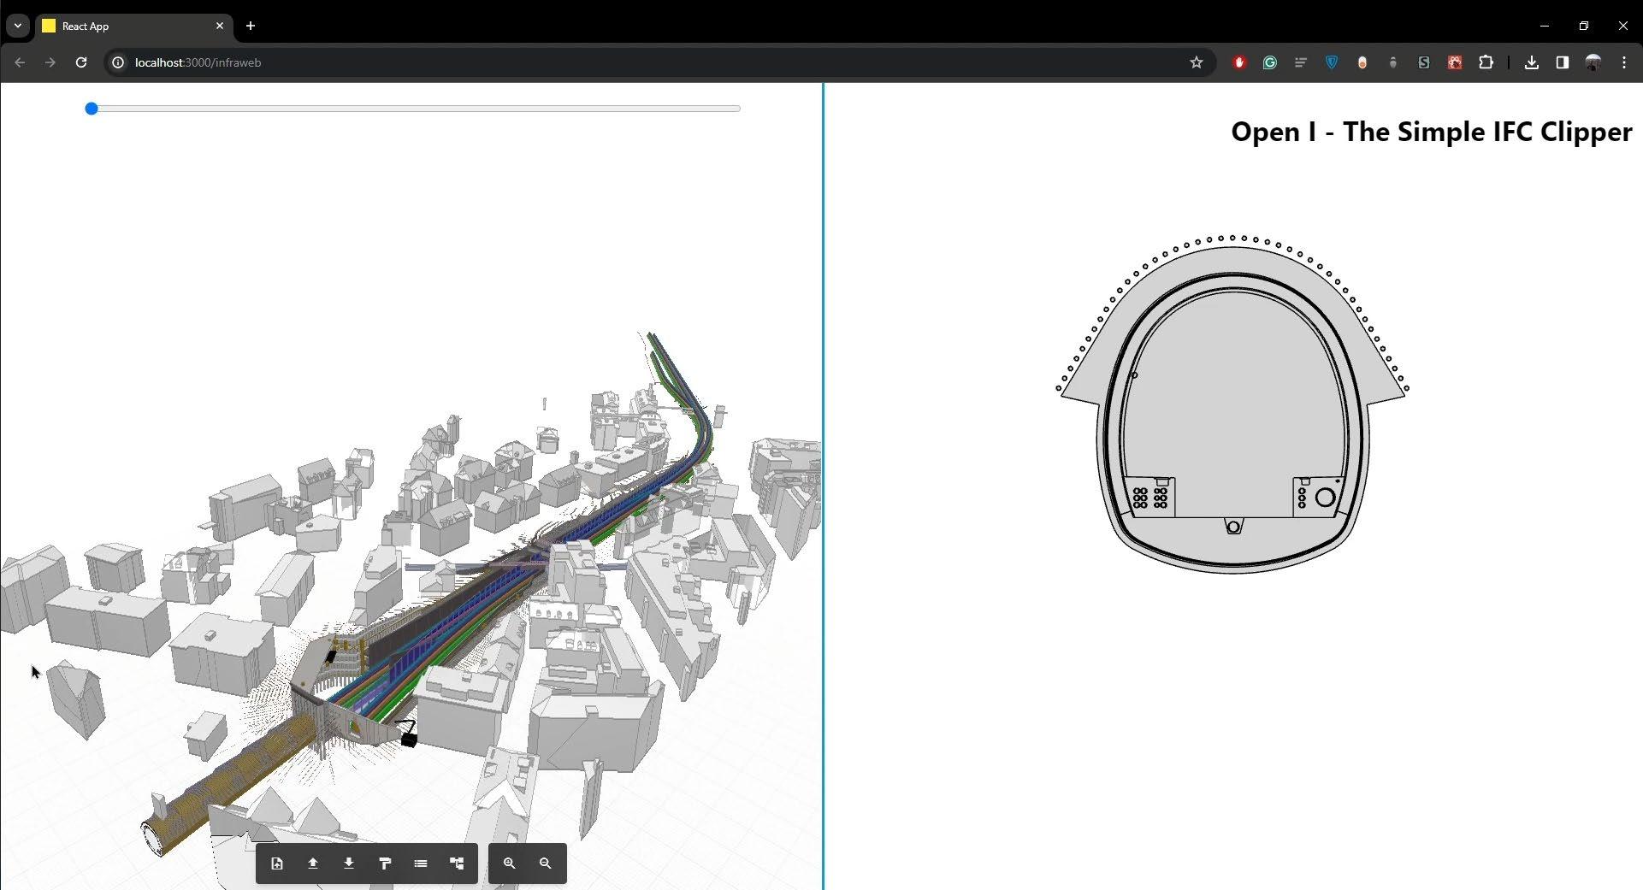Viewport: 1643px width, 890px height.
Task: Toggle the browser side panel
Action: click(1563, 62)
